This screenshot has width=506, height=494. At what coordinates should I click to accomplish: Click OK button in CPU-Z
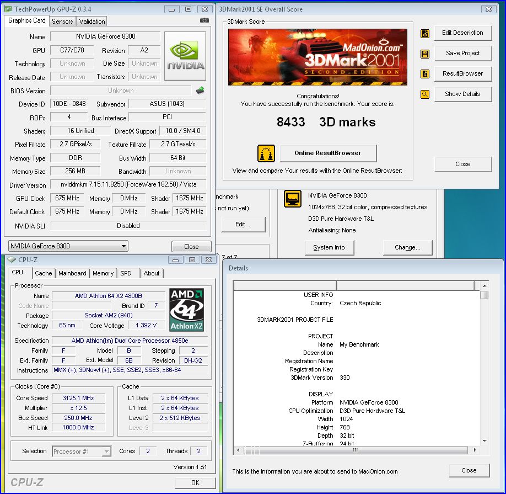tap(195, 483)
